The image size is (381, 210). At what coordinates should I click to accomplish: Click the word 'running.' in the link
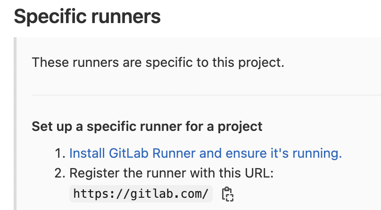coord(317,153)
